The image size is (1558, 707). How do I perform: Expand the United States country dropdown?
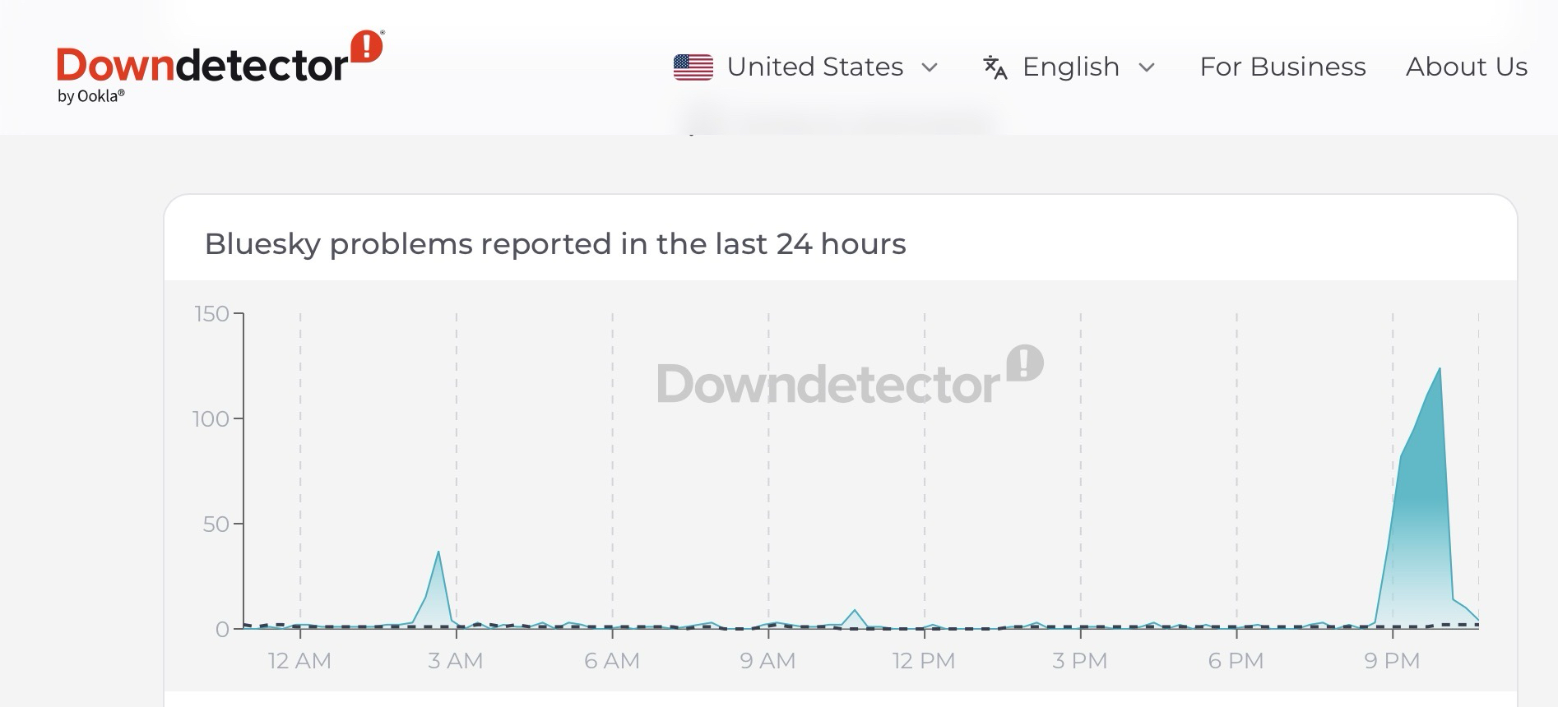(814, 67)
